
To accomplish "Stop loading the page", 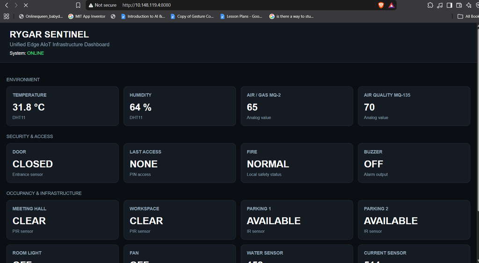I will [26, 5].
